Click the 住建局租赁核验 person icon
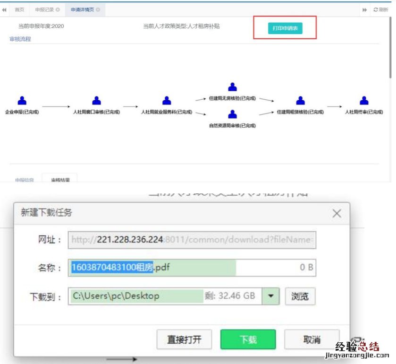The image size is (396, 364). point(300,101)
